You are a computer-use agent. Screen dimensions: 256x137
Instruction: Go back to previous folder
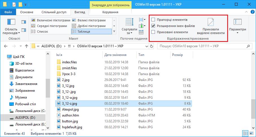coord(6,46)
